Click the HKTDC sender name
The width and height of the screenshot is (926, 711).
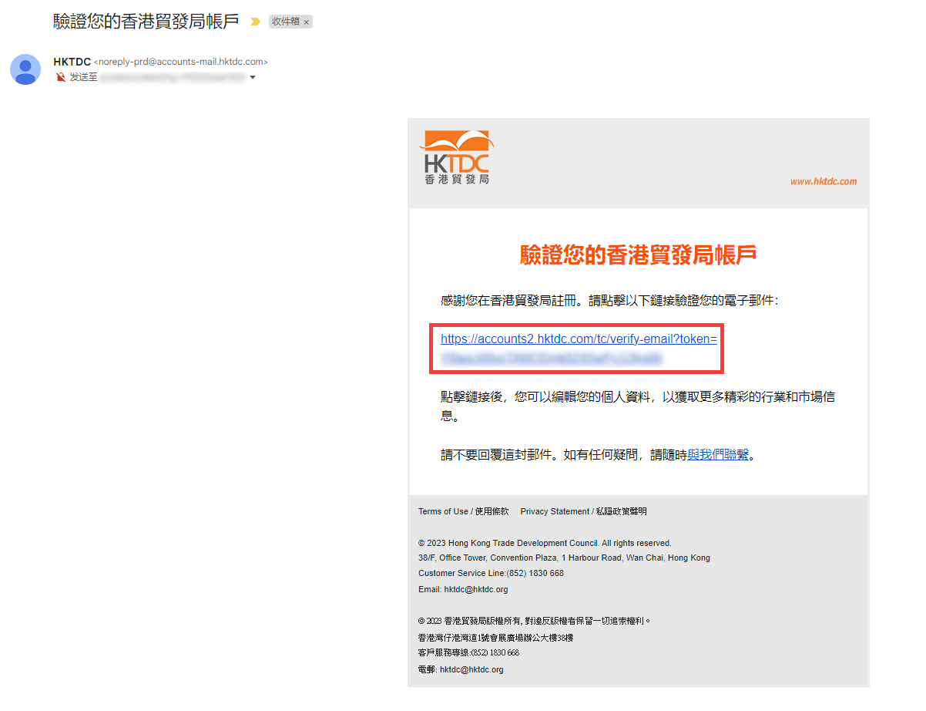coord(72,62)
